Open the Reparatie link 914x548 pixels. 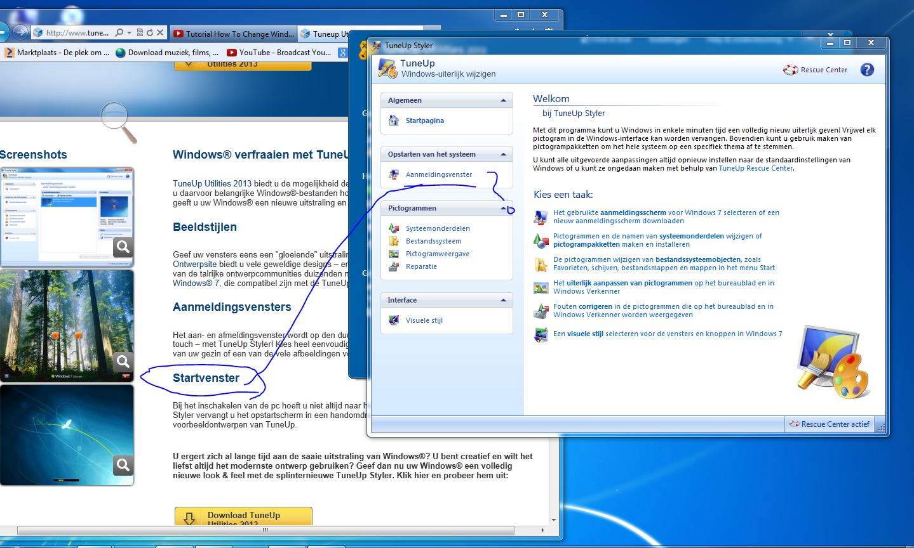click(x=421, y=266)
